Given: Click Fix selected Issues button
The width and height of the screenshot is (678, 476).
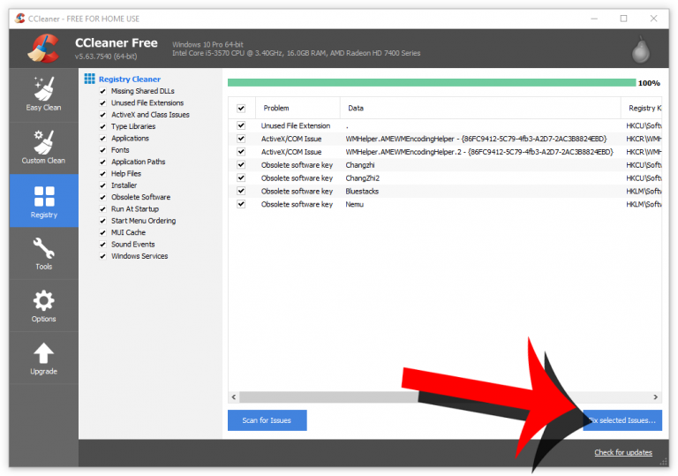Looking at the screenshot, I should click(622, 420).
